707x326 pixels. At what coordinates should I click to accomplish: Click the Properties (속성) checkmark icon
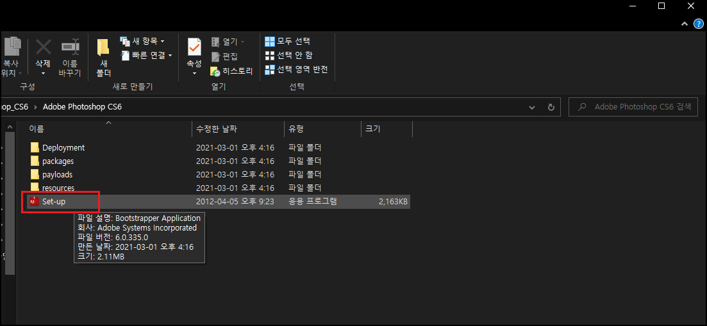pos(194,47)
